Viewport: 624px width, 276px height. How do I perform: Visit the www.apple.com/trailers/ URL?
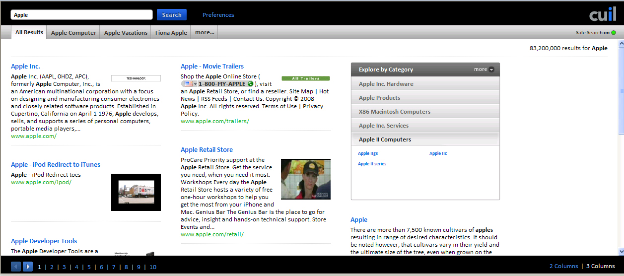click(x=215, y=121)
